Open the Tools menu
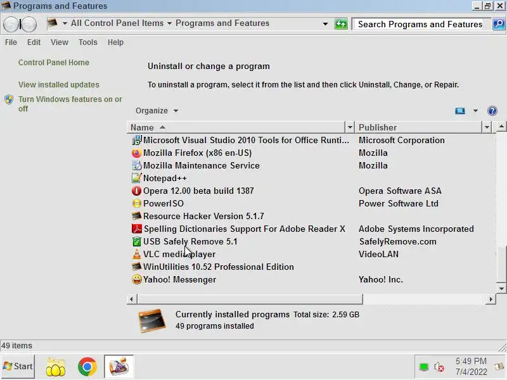Viewport: 507px width, 380px height. [88, 42]
